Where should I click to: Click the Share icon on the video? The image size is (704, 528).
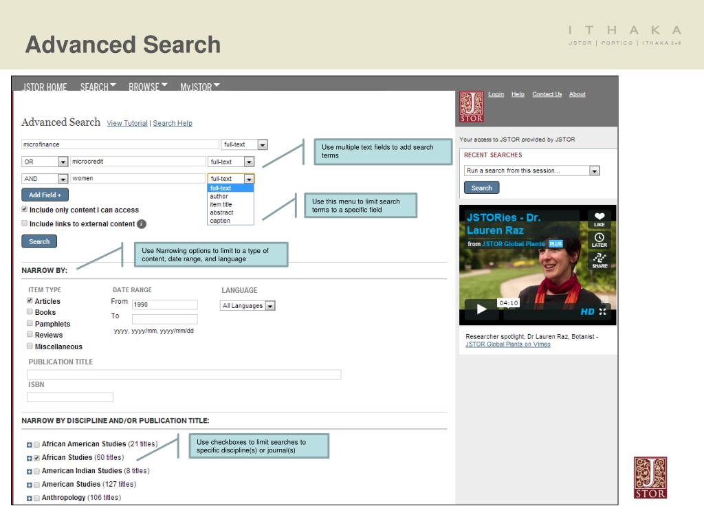[599, 261]
